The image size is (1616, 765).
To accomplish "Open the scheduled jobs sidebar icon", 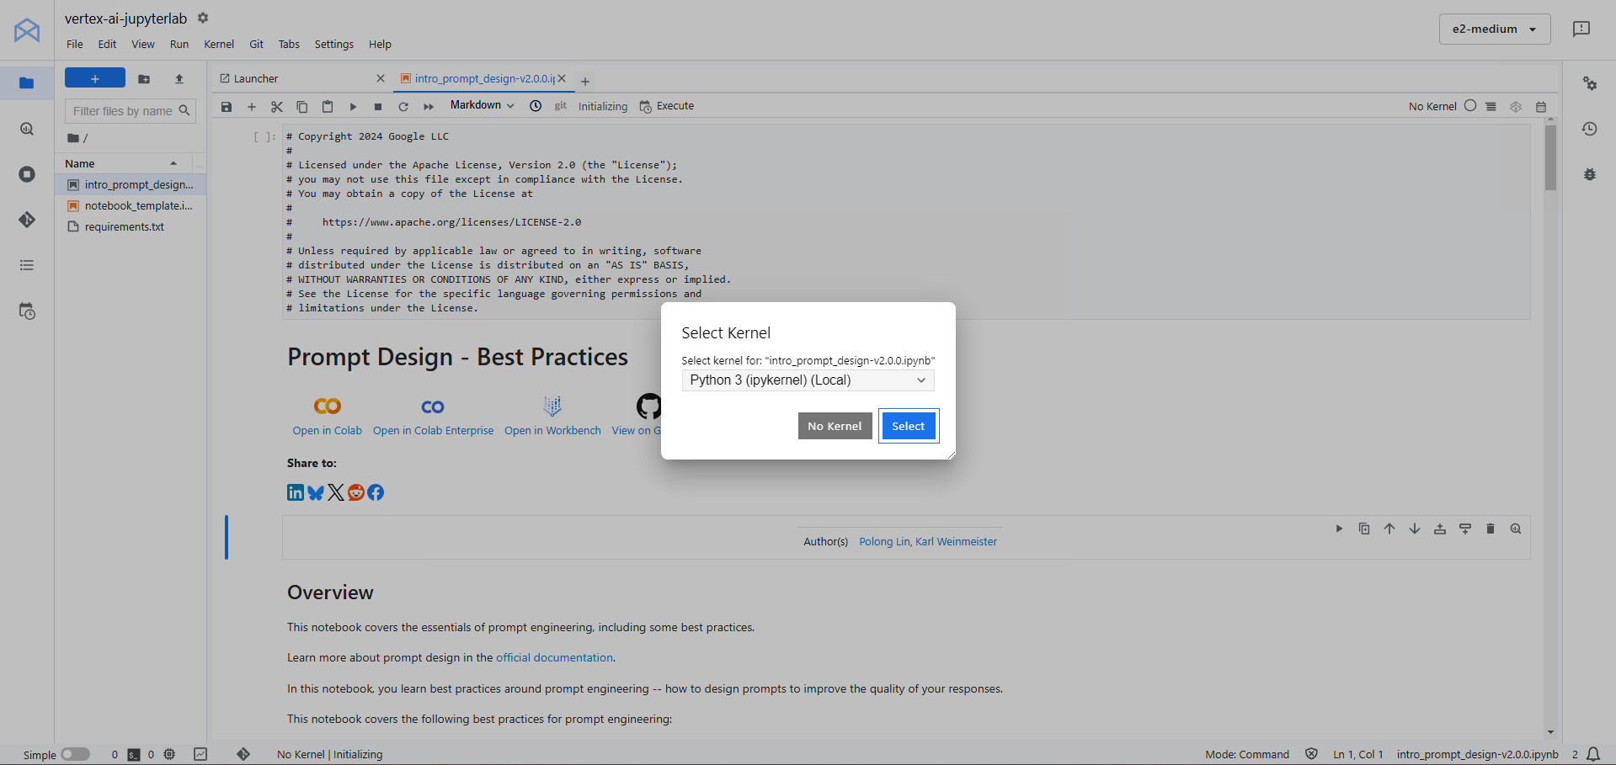I will point(27,311).
